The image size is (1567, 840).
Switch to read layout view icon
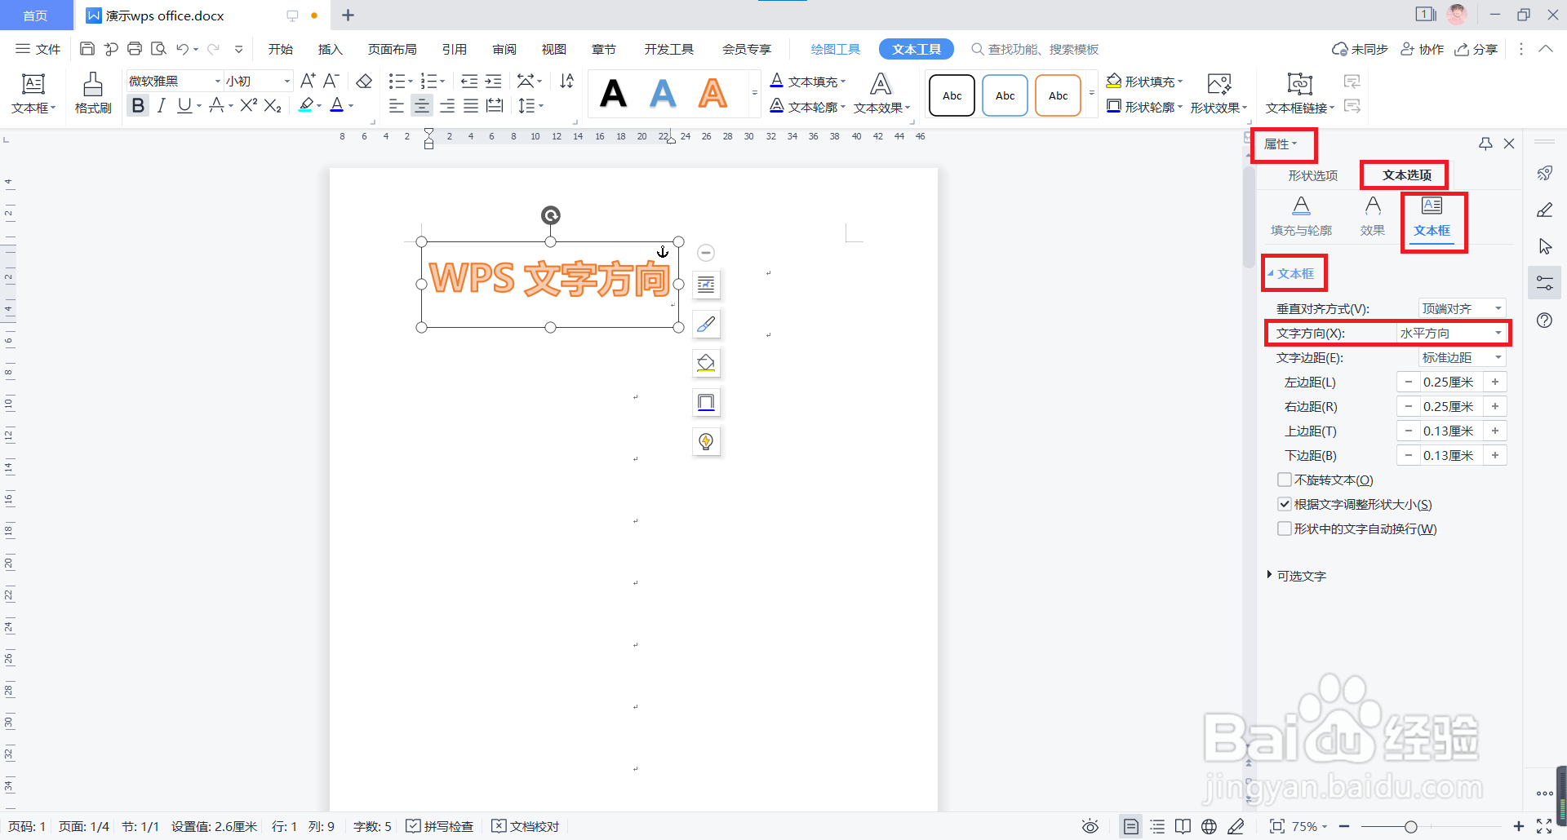click(x=1183, y=826)
